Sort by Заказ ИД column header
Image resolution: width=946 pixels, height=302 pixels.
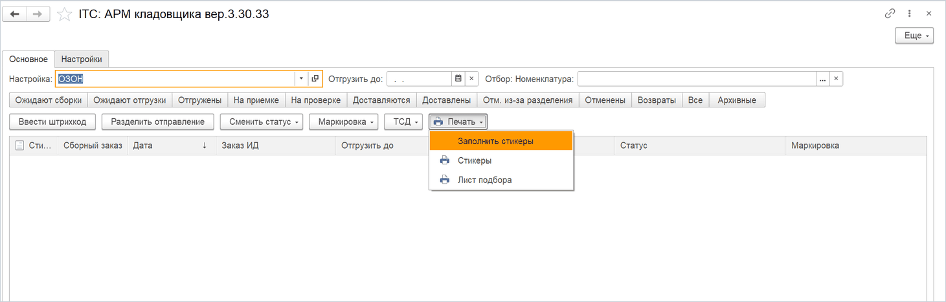pos(276,146)
